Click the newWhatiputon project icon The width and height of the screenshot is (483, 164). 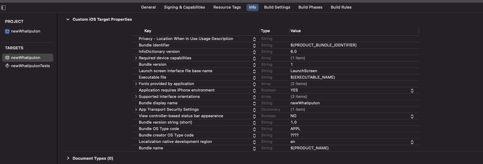tap(7, 31)
